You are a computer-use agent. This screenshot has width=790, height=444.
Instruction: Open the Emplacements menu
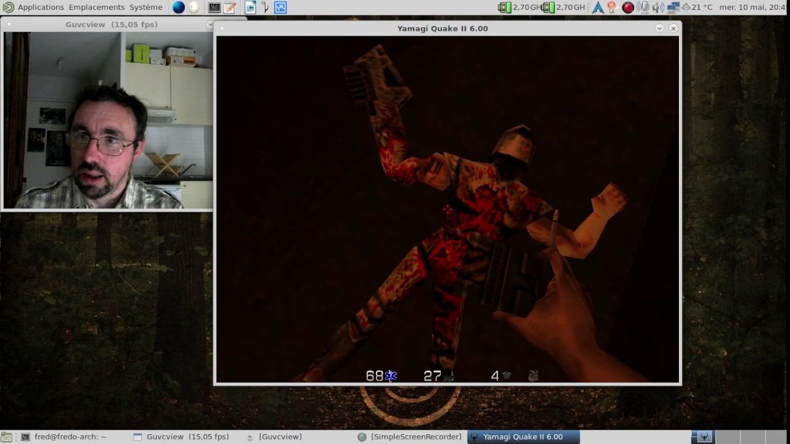click(96, 7)
